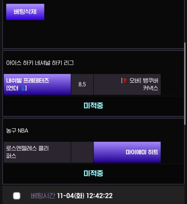Click the 12:42:22 bet time text

coord(100,196)
